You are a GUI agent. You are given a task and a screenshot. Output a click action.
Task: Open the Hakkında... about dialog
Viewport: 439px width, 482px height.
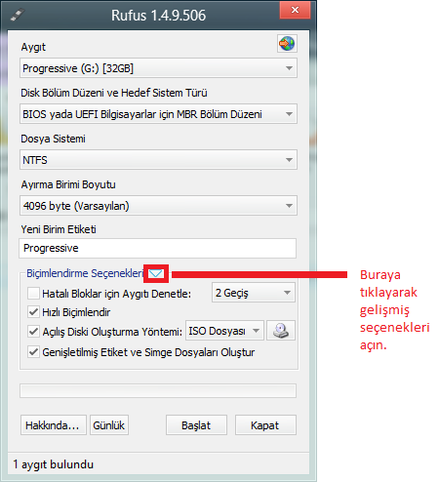tap(54, 425)
